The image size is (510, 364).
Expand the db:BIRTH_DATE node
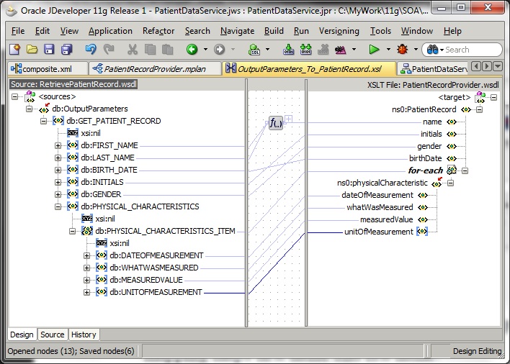58,170
